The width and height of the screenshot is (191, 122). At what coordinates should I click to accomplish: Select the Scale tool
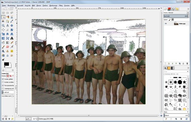(3, 34)
